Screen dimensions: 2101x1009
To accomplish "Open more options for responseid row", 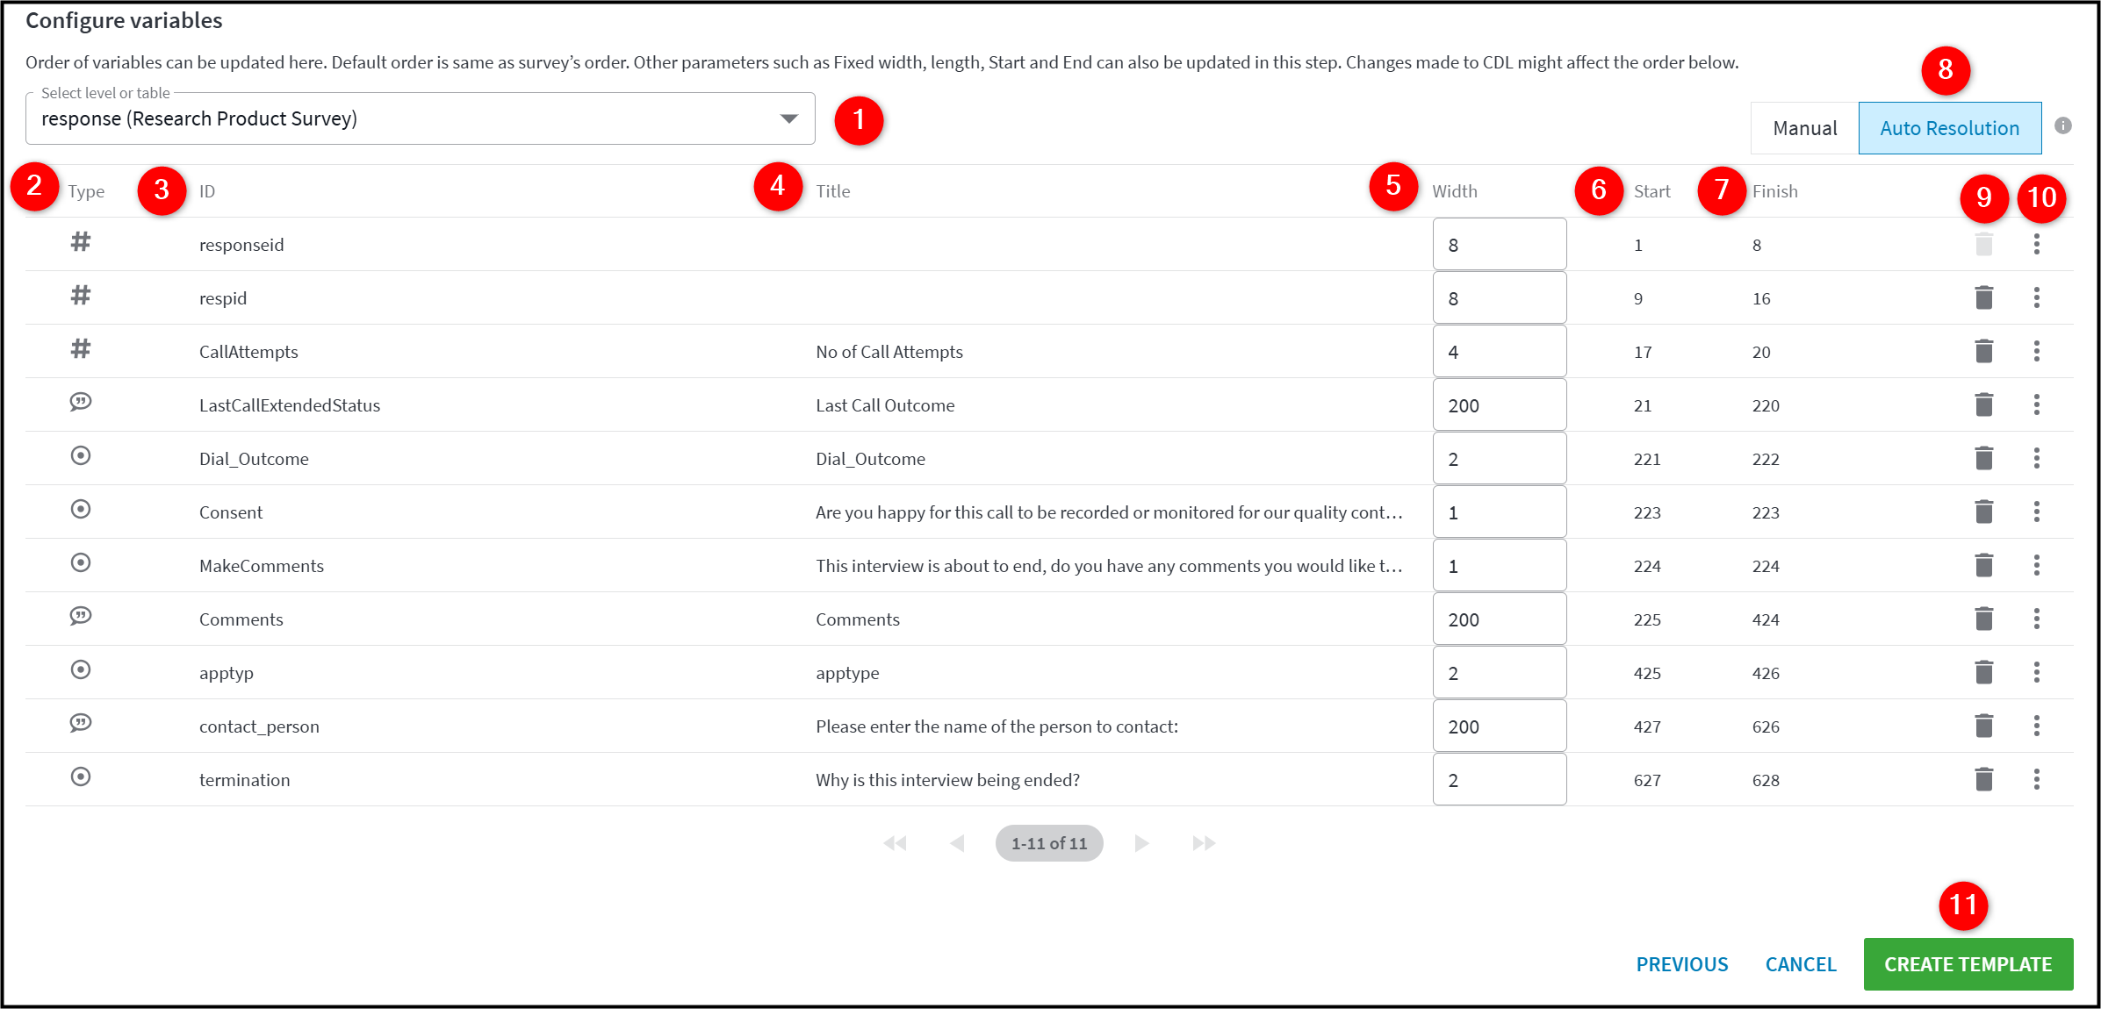I will click(x=2037, y=244).
